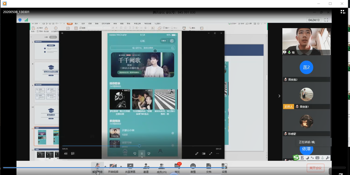Select the 莲2 participant avatar

306,67
